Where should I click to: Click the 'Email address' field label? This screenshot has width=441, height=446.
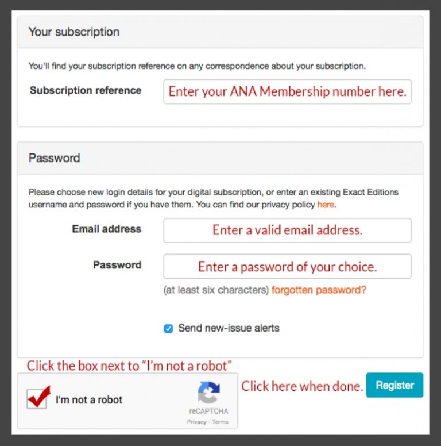[x=106, y=229]
